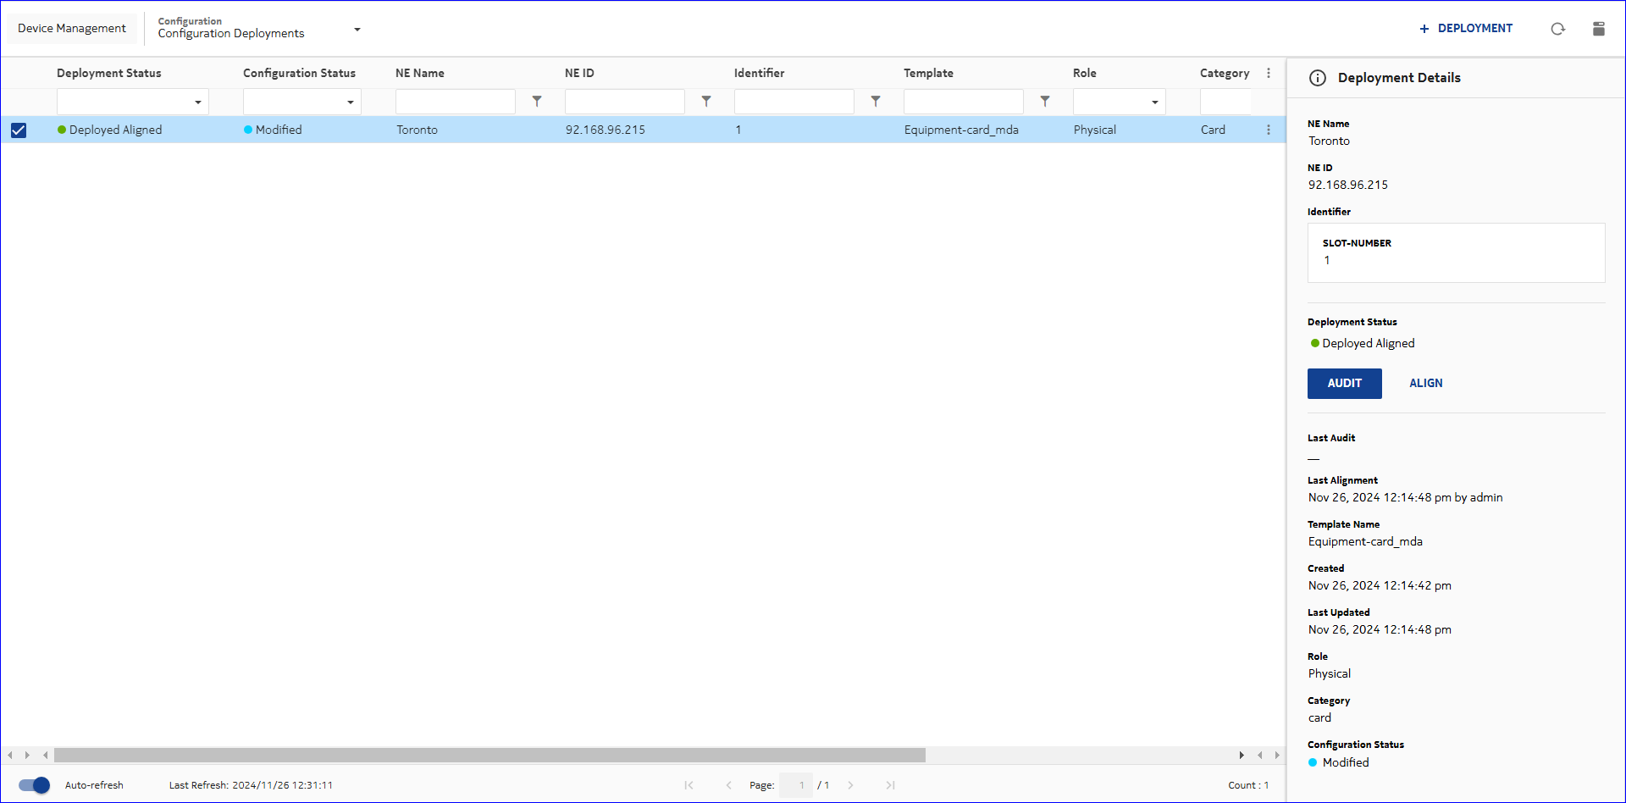The height and width of the screenshot is (803, 1626).
Task: Click the NE Name column filter icon
Action: coord(537,102)
